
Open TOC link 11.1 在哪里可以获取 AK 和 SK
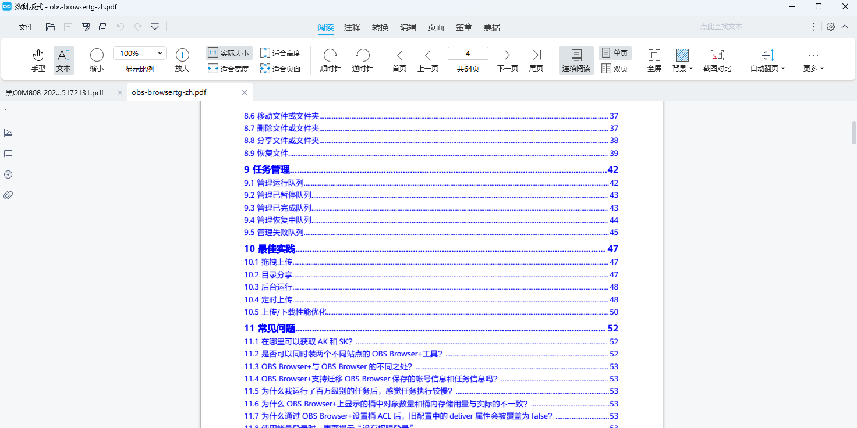pyautogui.click(x=431, y=342)
